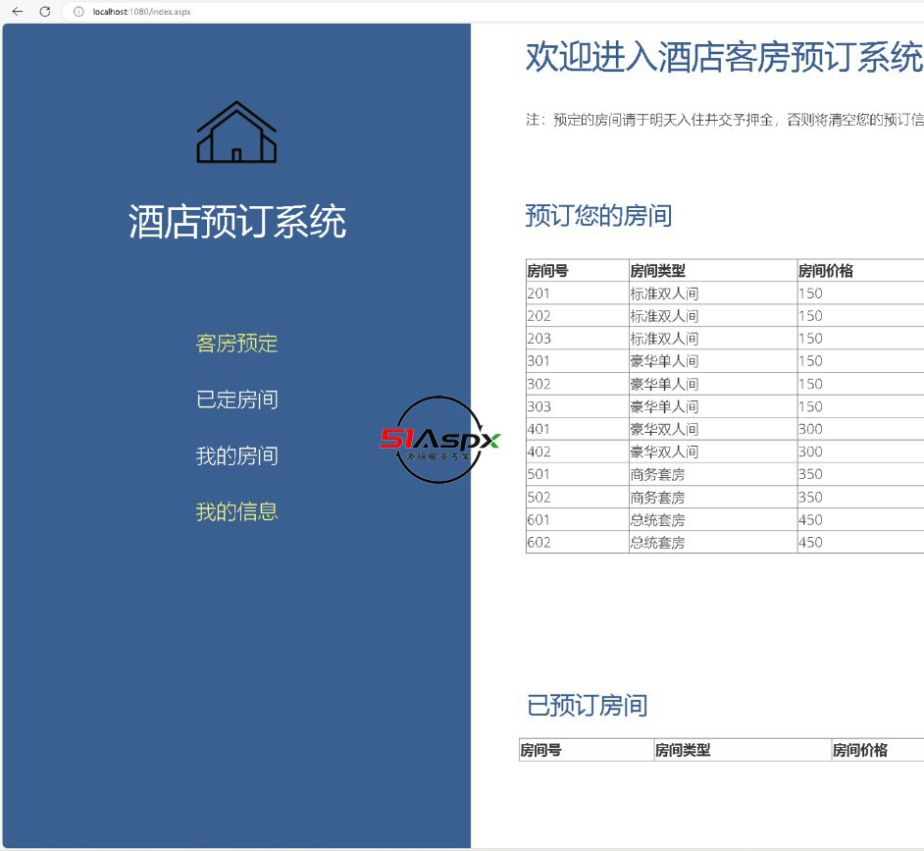Click the browser back arrow
Image resolution: width=924 pixels, height=851 pixels.
pos(17,12)
